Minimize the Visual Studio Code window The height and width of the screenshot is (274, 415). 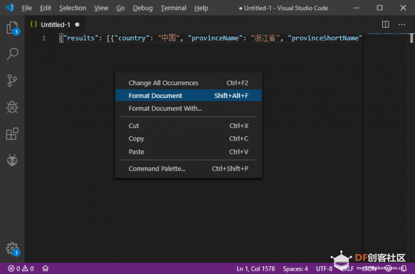click(356, 8)
